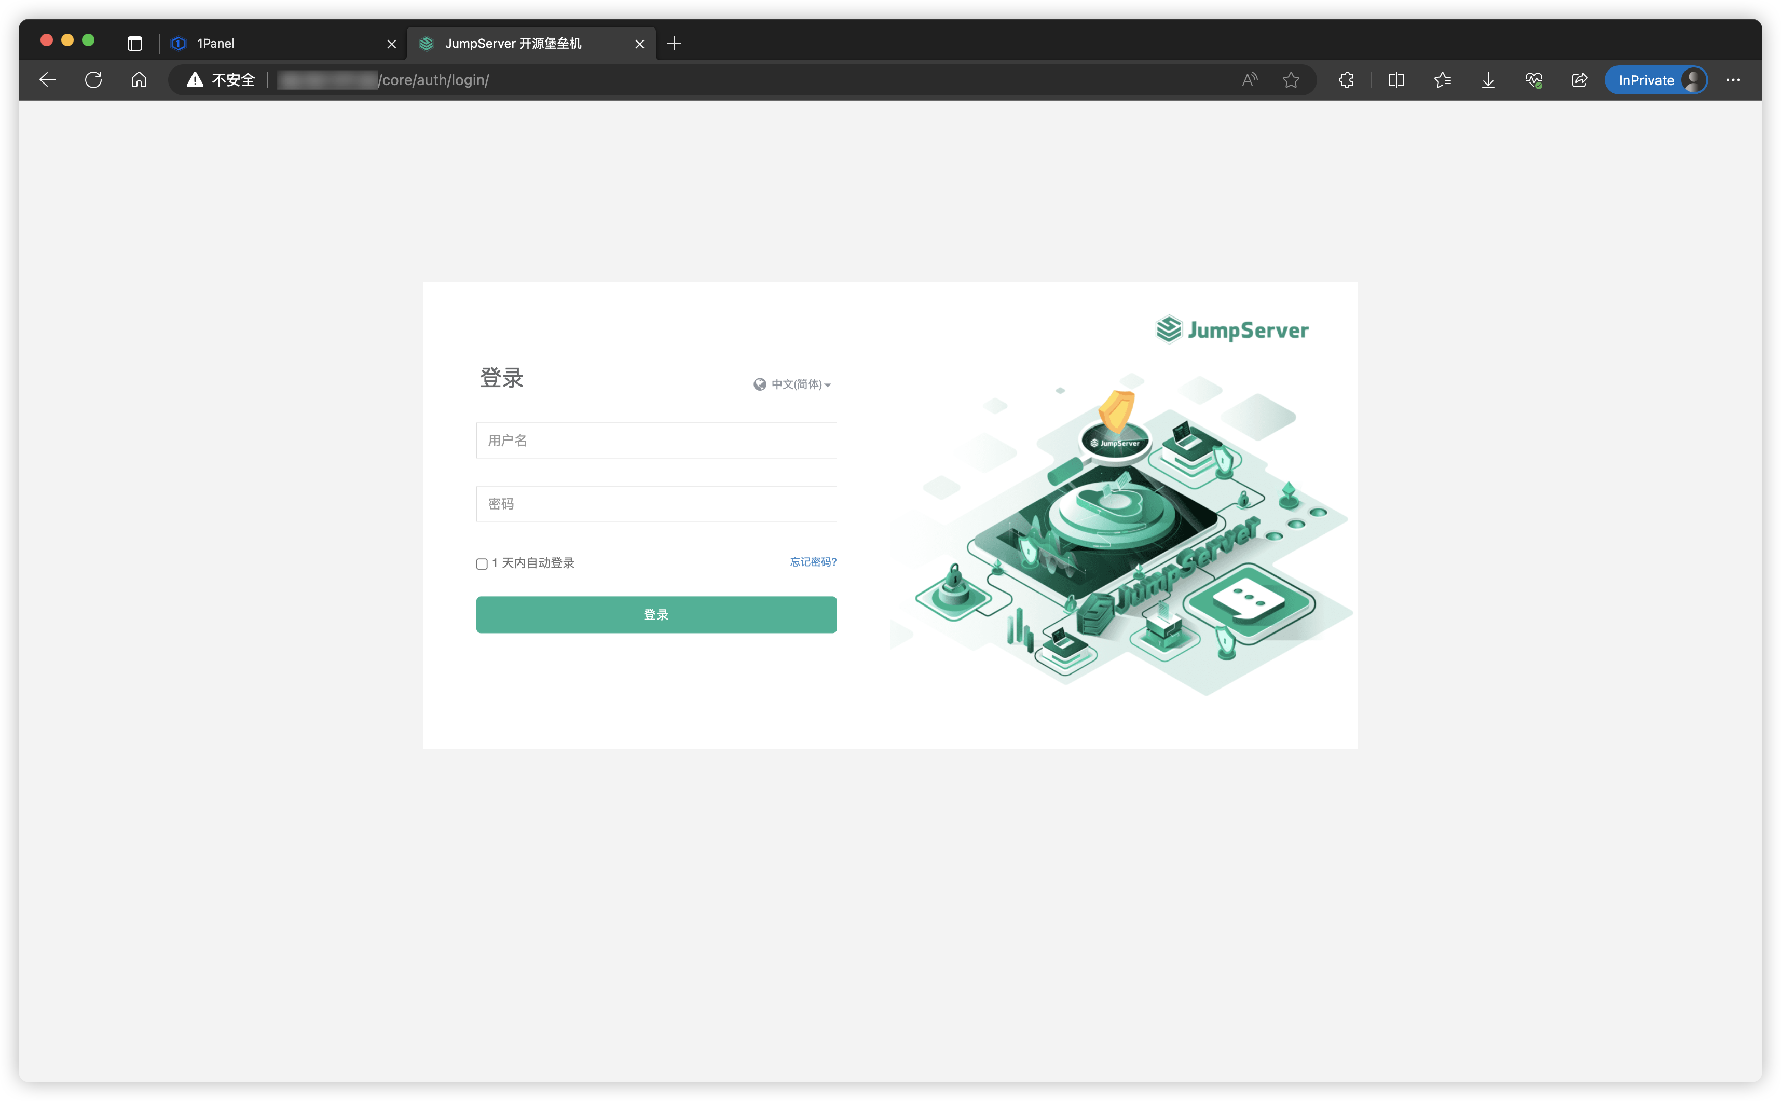
Task: Focus the 用户名 input field
Action: click(656, 440)
